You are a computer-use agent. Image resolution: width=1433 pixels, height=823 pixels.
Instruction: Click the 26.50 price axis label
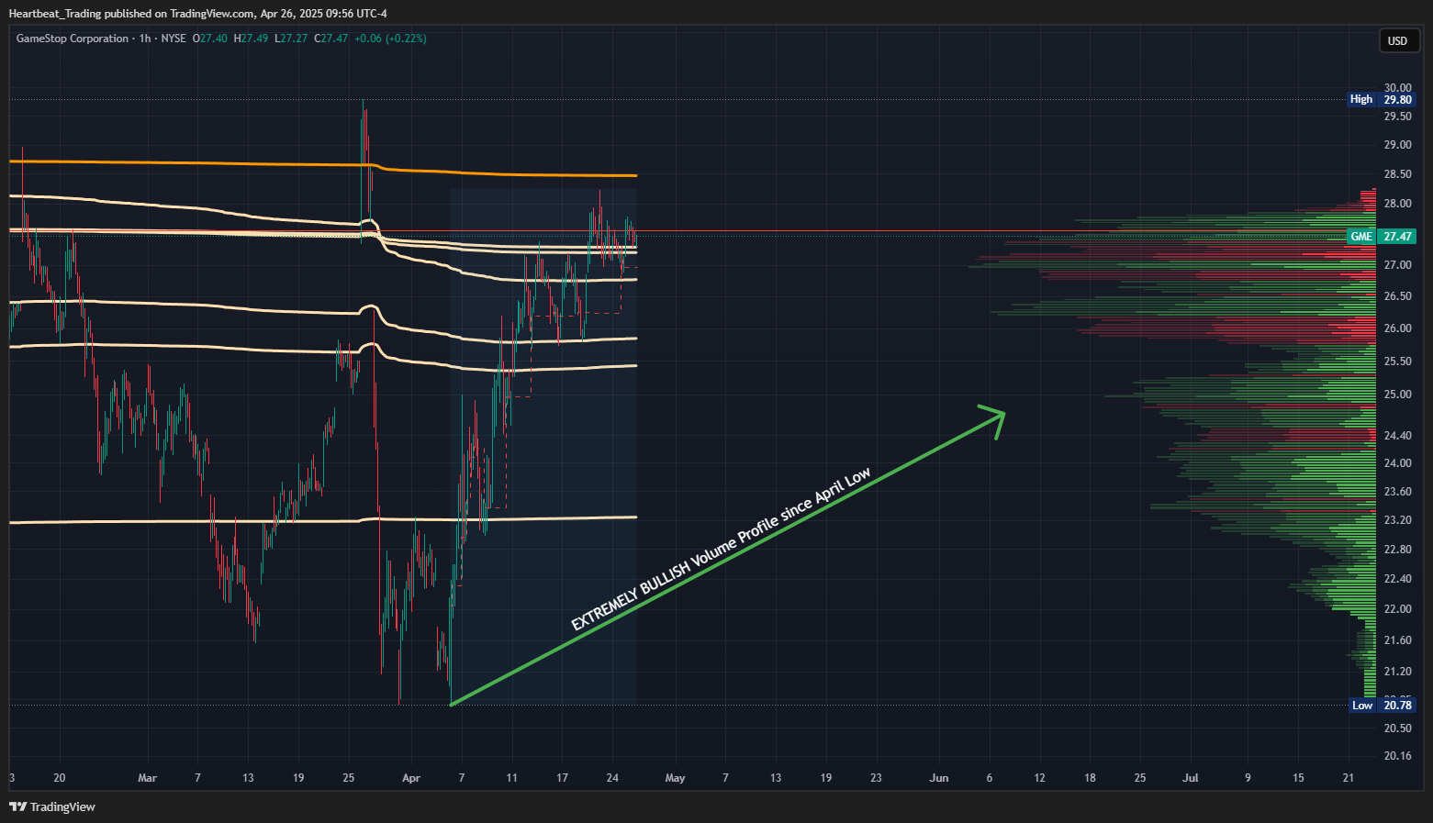1398,296
